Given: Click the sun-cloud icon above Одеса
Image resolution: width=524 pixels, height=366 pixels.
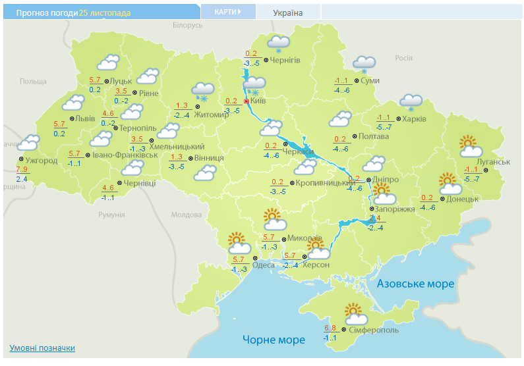Looking at the screenshot, I should point(240,244).
